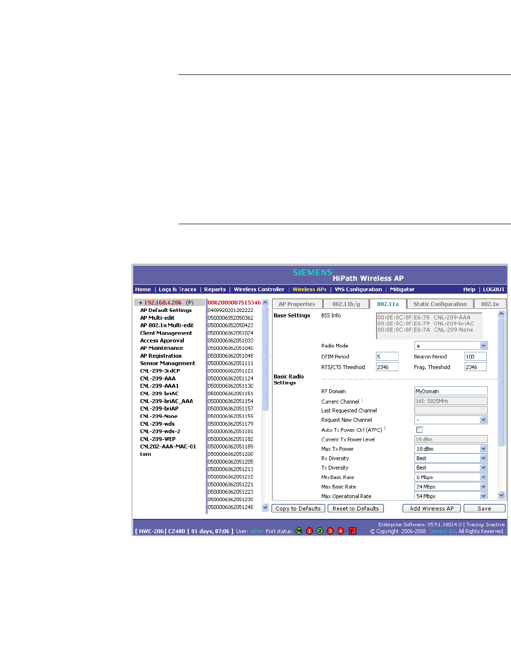Viewport: 511px width, 647px height.
Task: Click Add Wireless AP button
Action: 432,509
